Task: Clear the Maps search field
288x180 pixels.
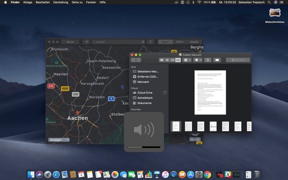Action: [143, 42]
